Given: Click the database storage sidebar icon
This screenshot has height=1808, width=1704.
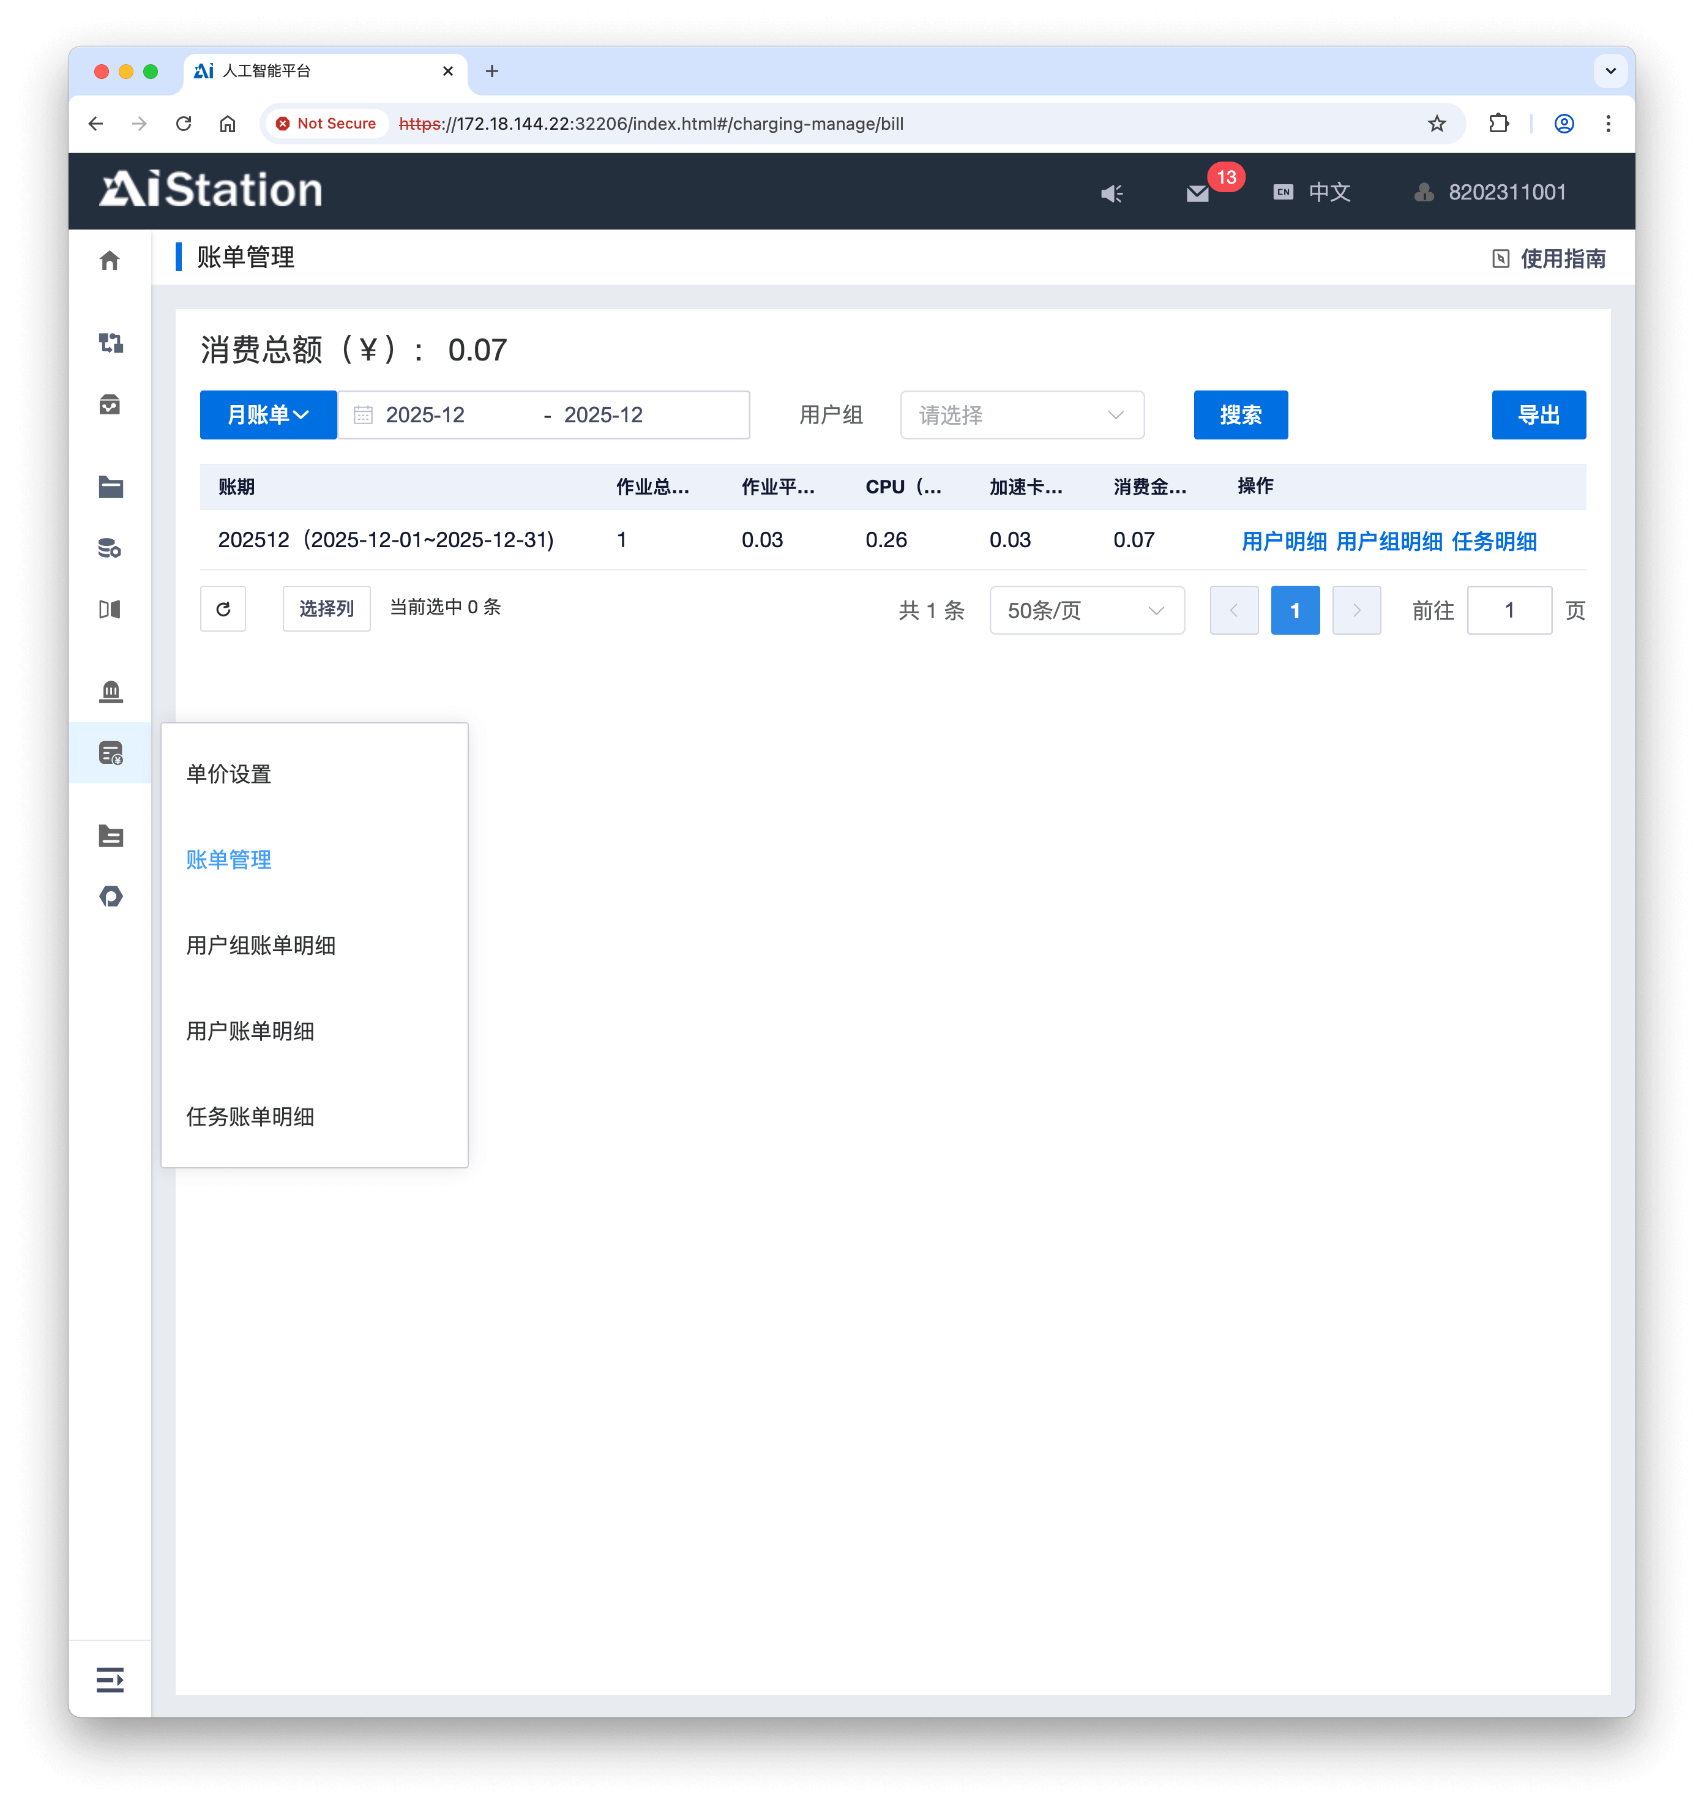Looking at the screenshot, I should (x=110, y=548).
